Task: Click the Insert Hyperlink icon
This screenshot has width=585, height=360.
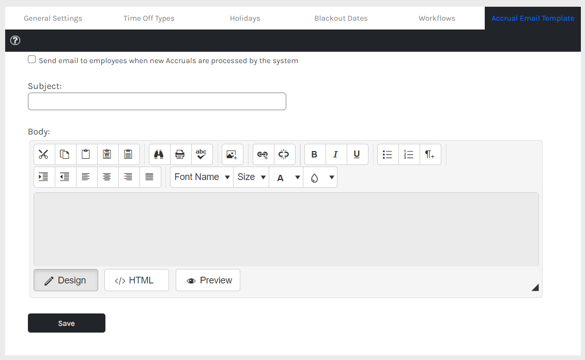Action: click(x=263, y=154)
